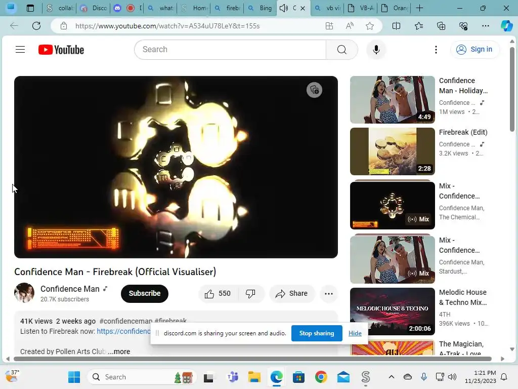The image size is (518, 389).
Task: Hide the Discord sharing notification
Action: [355, 333]
